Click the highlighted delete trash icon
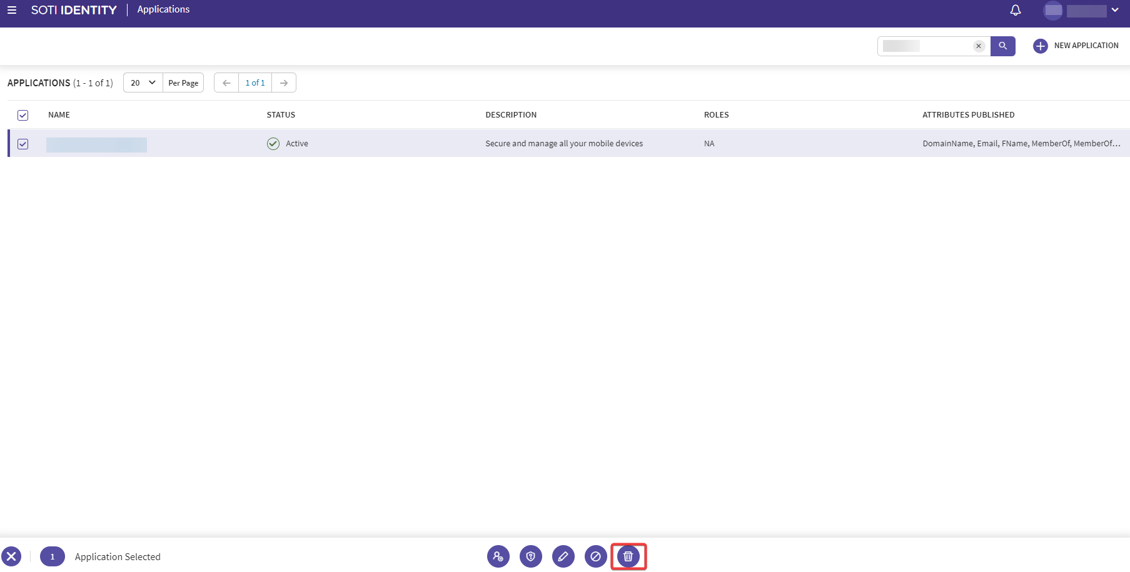This screenshot has width=1130, height=572. click(x=628, y=556)
